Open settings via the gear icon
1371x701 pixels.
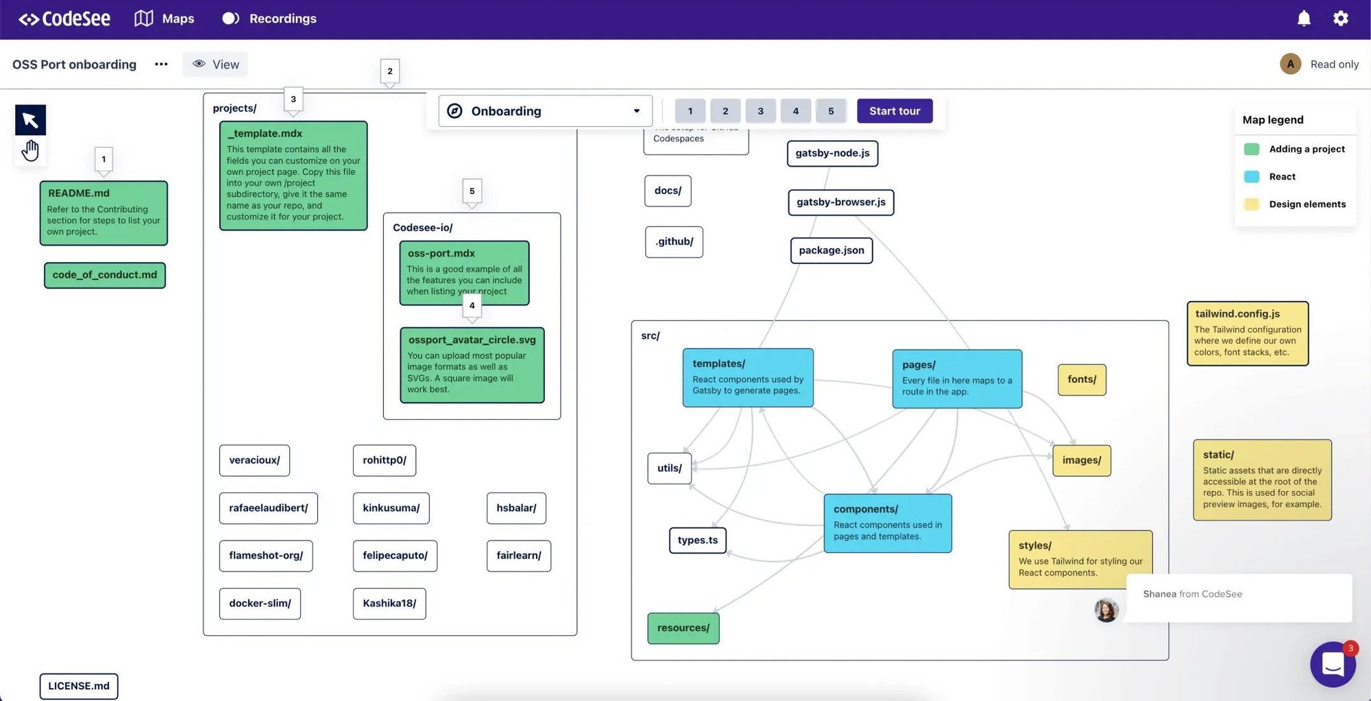tap(1340, 19)
